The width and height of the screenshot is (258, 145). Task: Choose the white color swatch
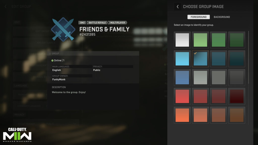pos(182,40)
